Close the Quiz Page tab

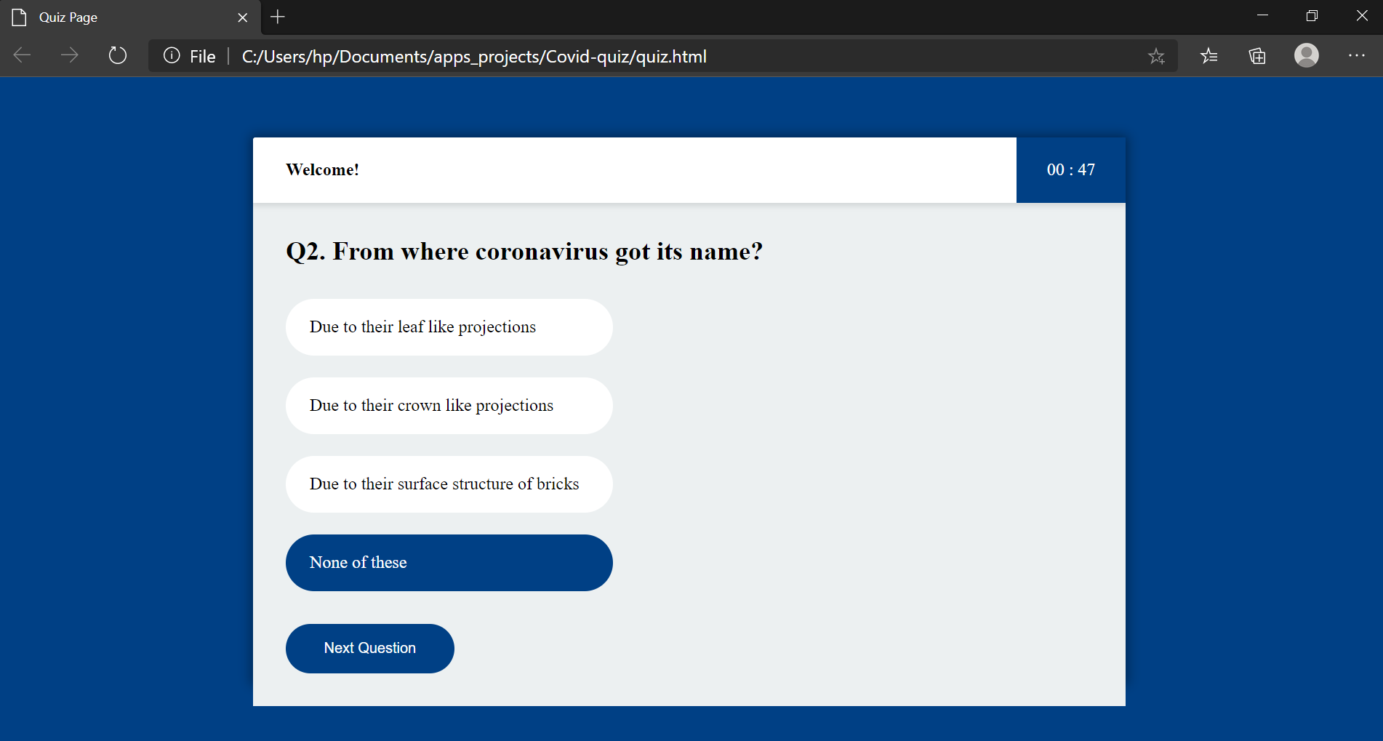[x=242, y=17]
